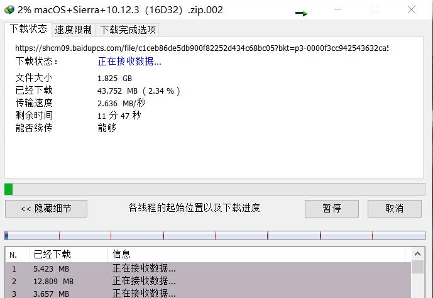Image resolution: width=433 pixels, height=298 pixels.
Task: Click the 正在接收数据... status text
Action: tap(129, 62)
